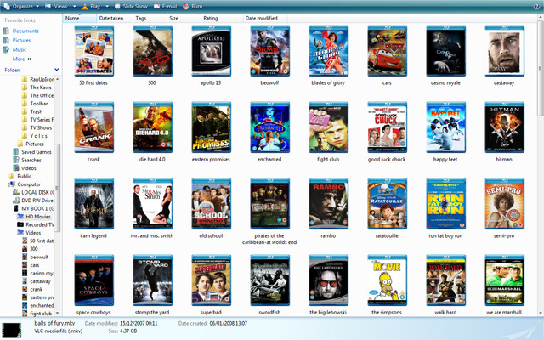The height and width of the screenshot is (340, 544).
Task: Show More favorite links
Action: coord(22,59)
